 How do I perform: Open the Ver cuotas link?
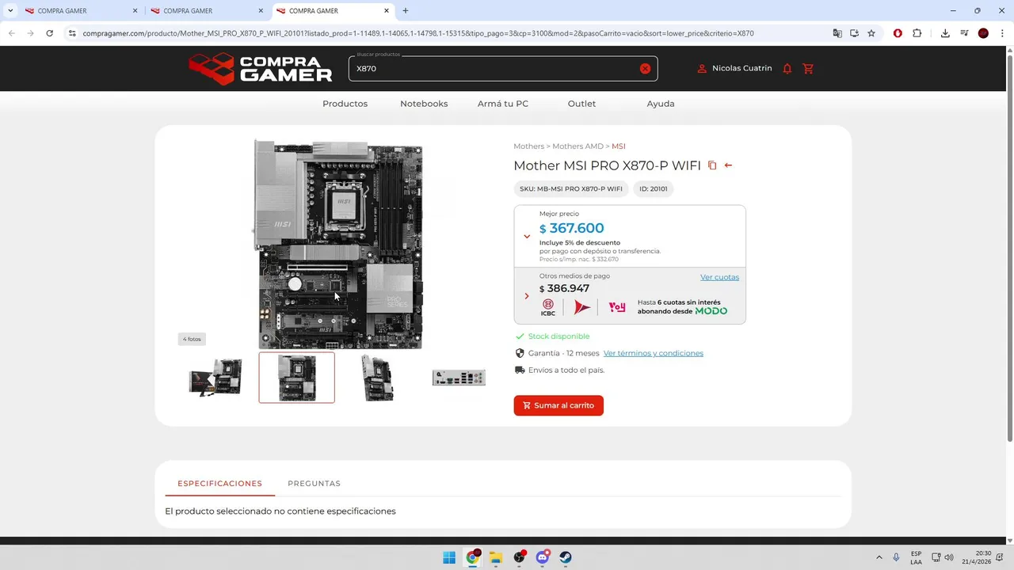tap(719, 277)
